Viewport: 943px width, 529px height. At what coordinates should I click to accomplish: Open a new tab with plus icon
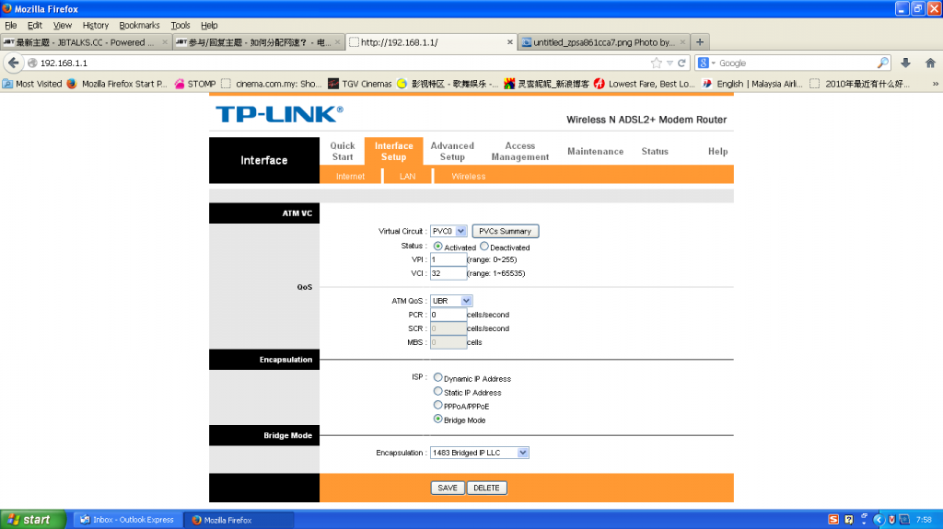700,42
